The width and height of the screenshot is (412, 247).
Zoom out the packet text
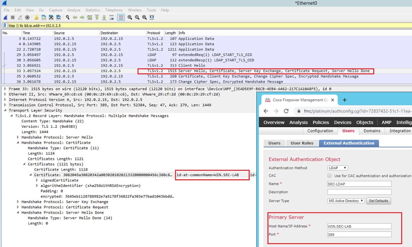coord(137,18)
